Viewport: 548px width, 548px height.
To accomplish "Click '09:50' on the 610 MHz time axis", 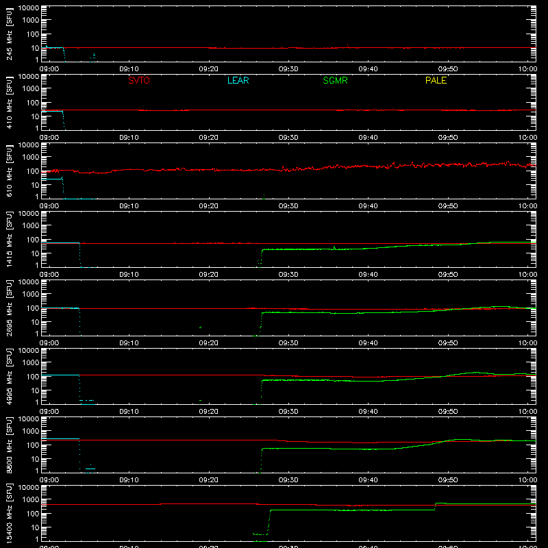I will (x=448, y=206).
